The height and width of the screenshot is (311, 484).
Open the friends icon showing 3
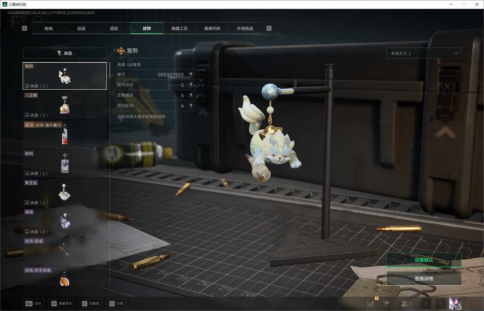[406, 303]
